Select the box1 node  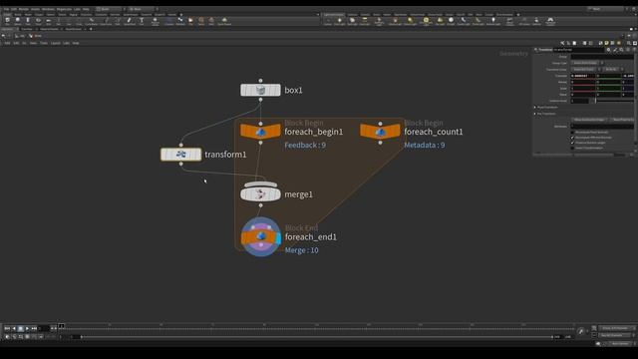[260, 90]
